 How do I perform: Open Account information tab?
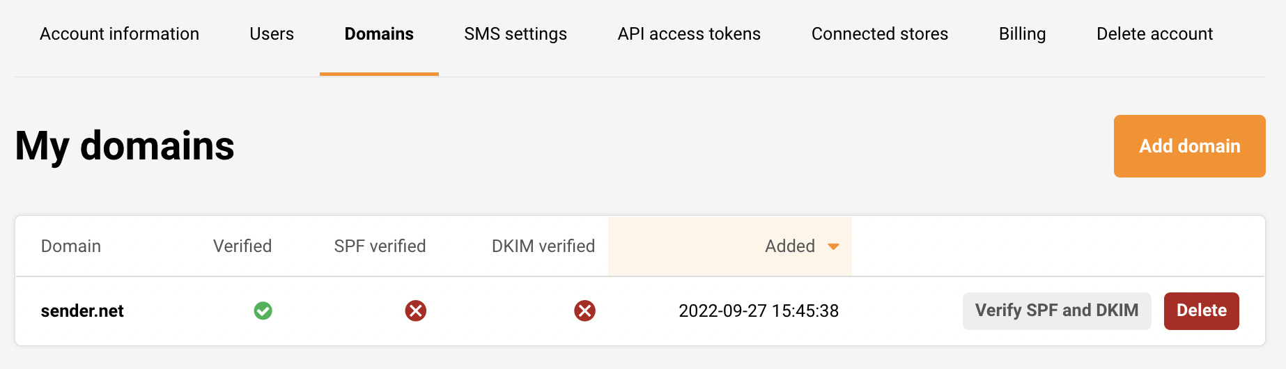119,33
